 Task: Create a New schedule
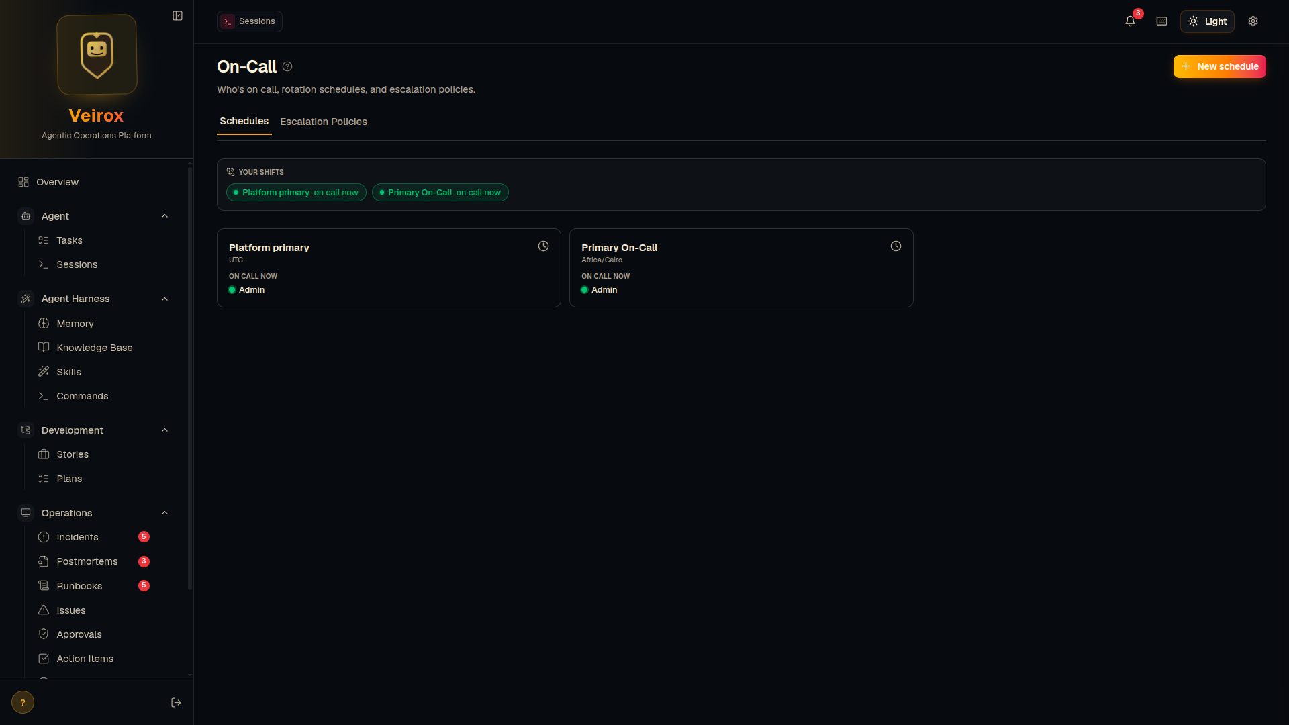pyautogui.click(x=1219, y=66)
